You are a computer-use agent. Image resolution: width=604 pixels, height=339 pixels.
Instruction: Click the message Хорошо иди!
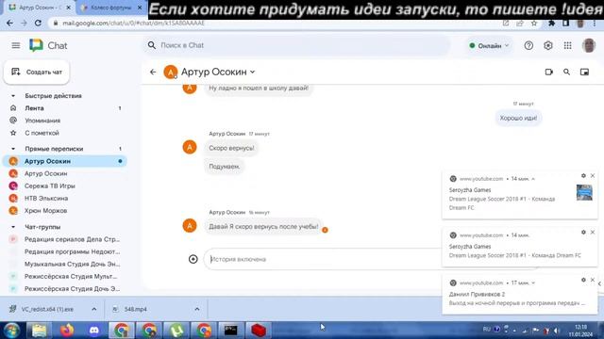(518, 118)
